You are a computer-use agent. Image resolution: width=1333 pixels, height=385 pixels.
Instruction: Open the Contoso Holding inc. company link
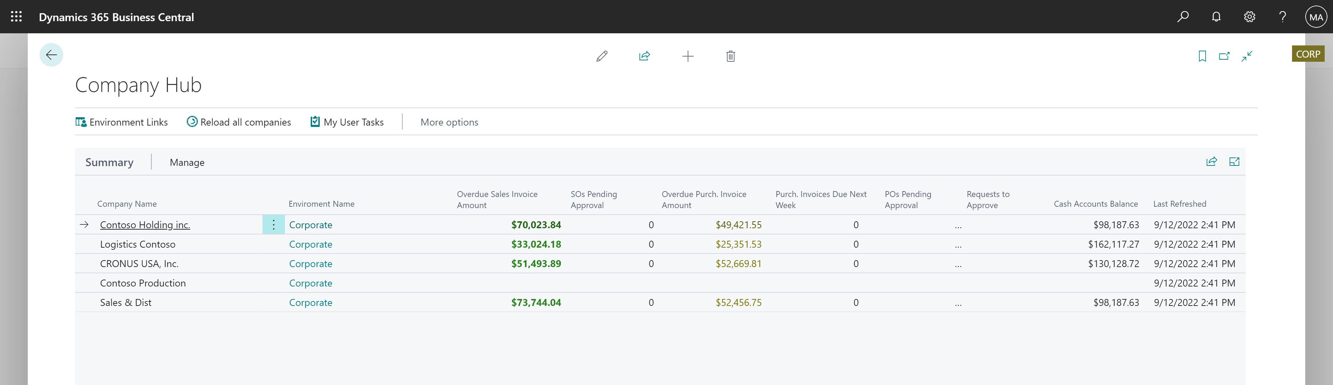coord(145,225)
